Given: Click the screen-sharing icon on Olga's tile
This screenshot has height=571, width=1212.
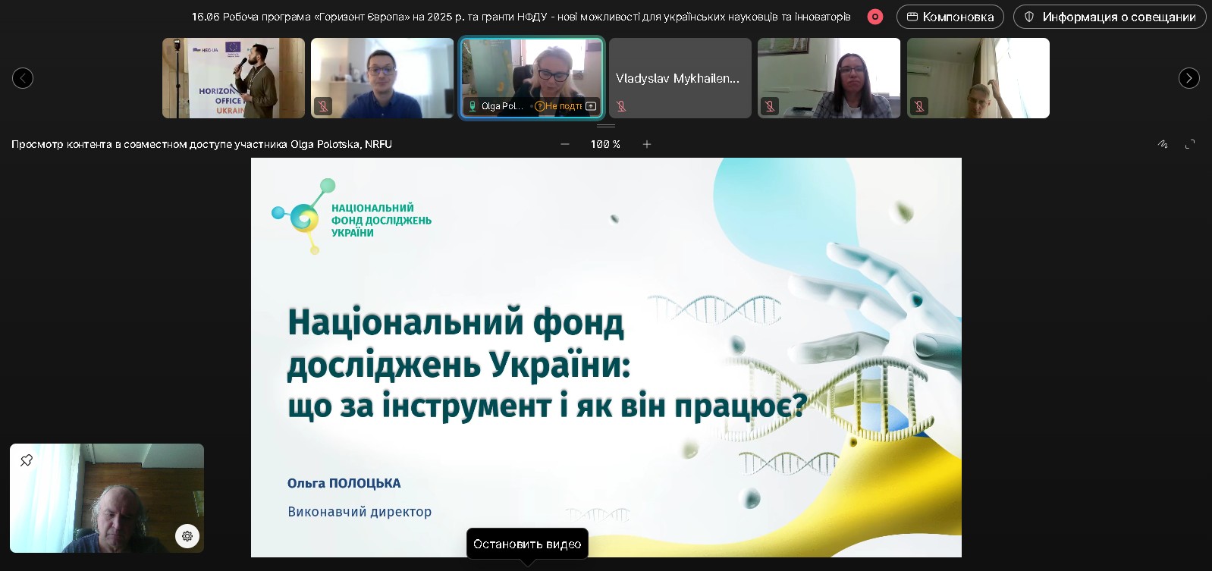Looking at the screenshot, I should [591, 106].
